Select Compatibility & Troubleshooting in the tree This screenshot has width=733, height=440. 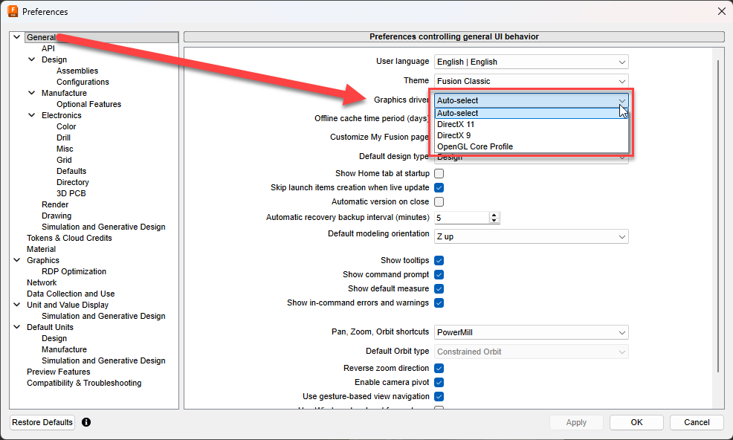83,383
